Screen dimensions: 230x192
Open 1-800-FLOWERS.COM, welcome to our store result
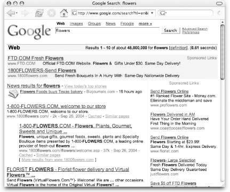click(56, 106)
